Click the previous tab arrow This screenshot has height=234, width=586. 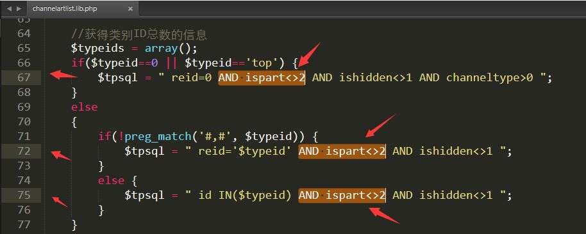[9, 8]
